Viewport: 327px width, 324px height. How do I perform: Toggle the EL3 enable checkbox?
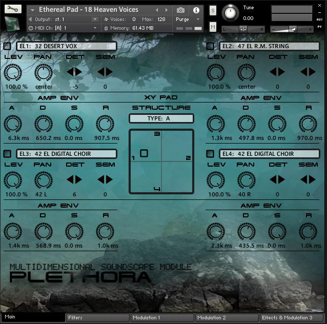pos(7,154)
